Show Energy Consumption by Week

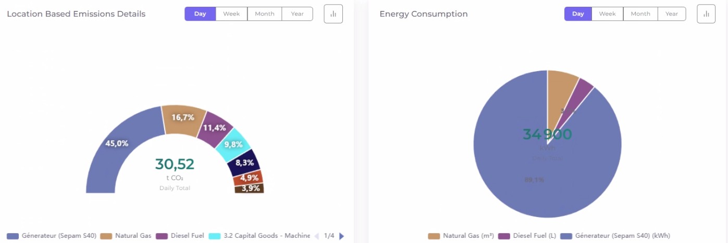point(607,14)
